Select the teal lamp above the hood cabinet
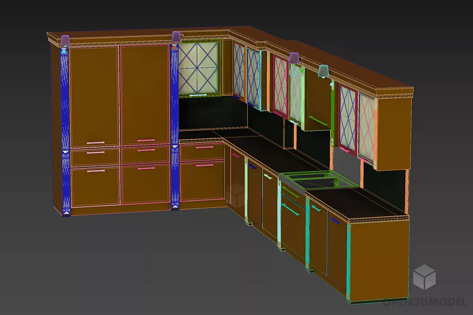The image size is (473, 315). 323,71
